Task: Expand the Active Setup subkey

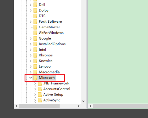Action: [x=35, y=94]
